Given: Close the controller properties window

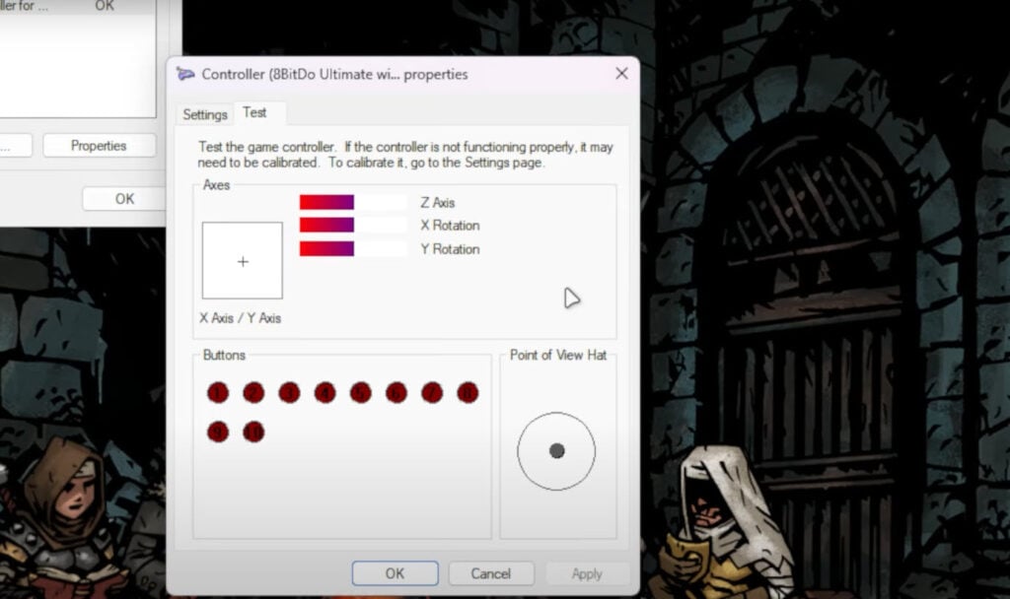Looking at the screenshot, I should click(621, 74).
